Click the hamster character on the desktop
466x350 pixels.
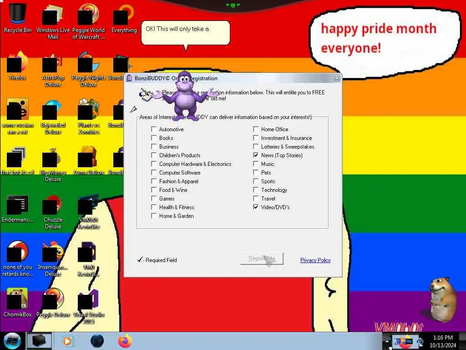(x=443, y=299)
